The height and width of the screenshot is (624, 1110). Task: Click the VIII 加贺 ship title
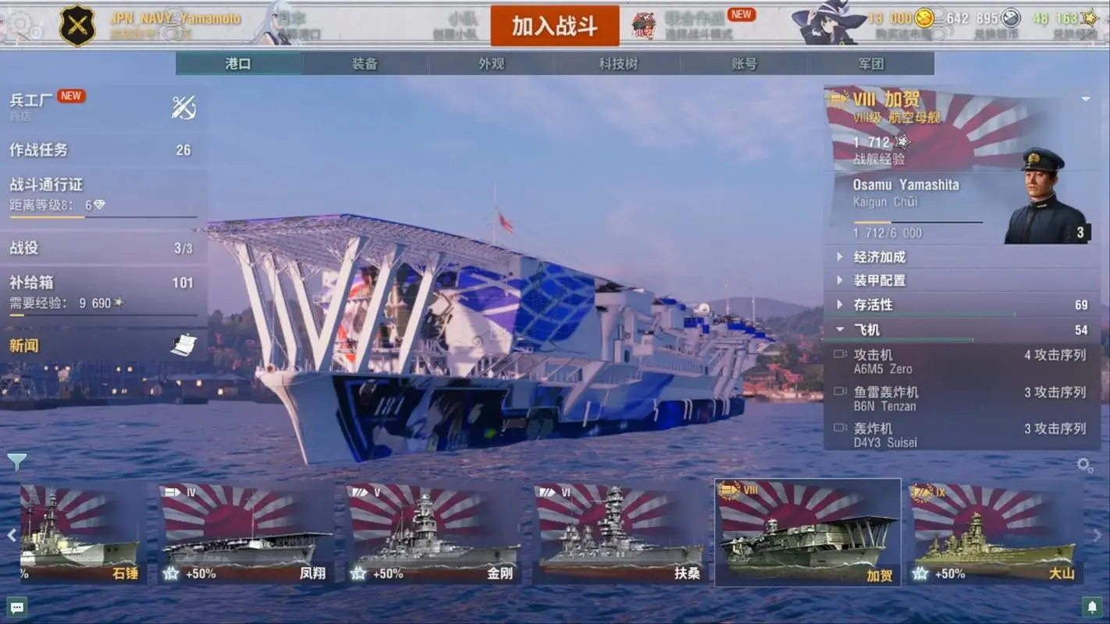888,100
